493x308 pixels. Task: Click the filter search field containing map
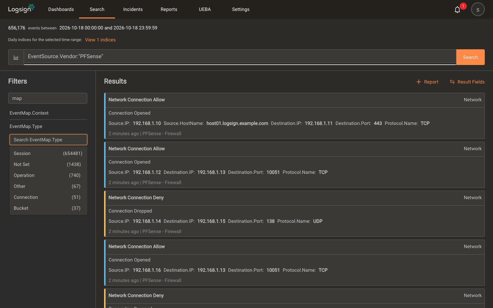[x=48, y=98]
